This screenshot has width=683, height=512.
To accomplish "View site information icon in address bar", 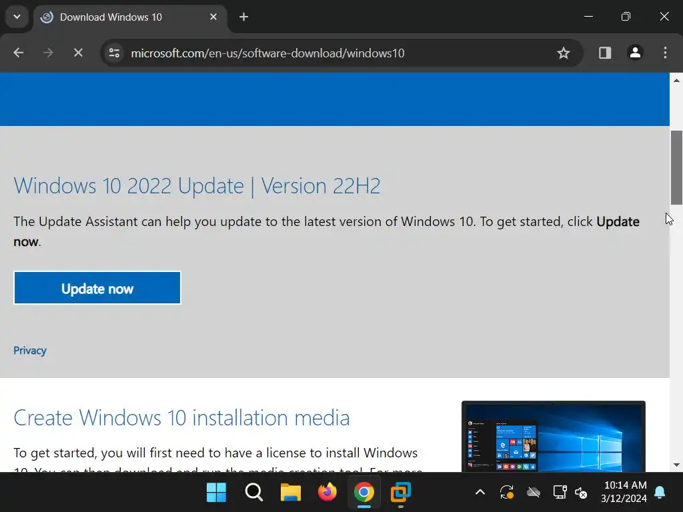I will tap(115, 53).
